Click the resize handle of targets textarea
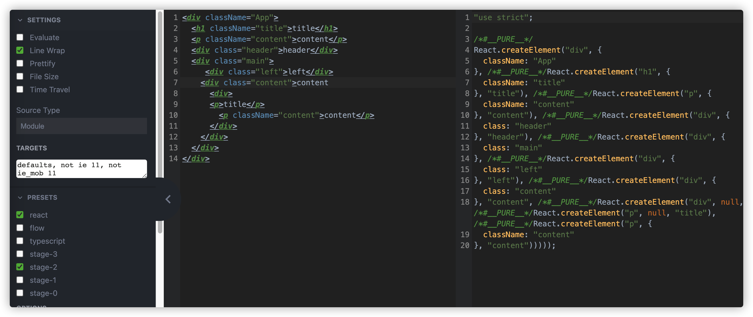The width and height of the screenshot is (753, 317). point(145,176)
